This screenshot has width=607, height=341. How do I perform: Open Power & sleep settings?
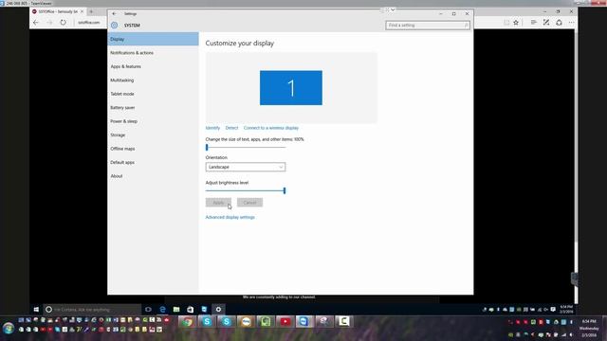click(x=154, y=121)
